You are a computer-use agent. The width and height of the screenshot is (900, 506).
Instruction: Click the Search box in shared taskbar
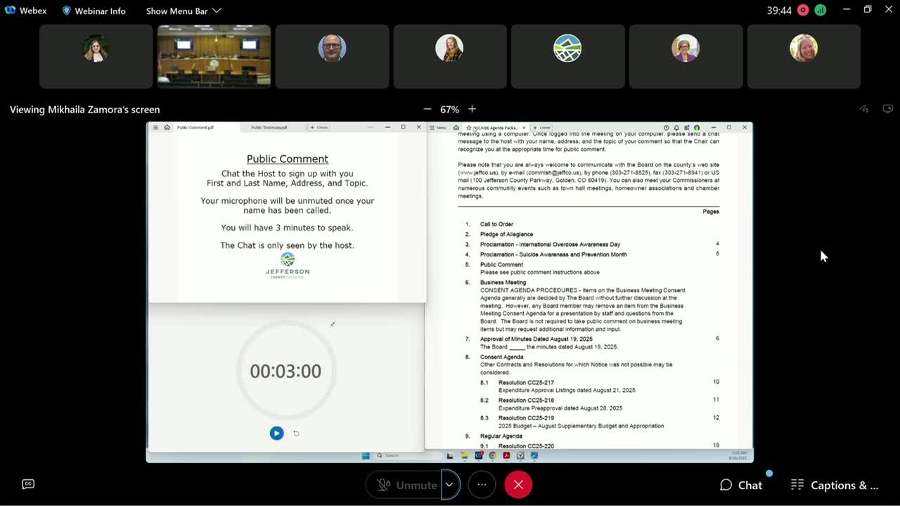(408, 455)
